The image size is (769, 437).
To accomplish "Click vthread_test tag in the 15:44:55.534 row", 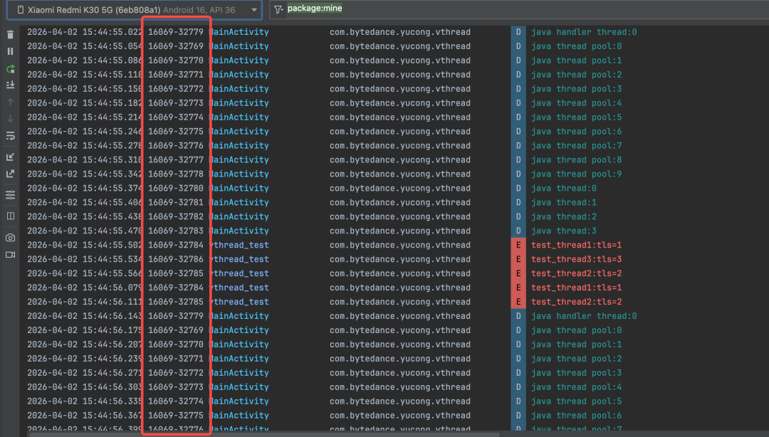I will [x=240, y=260].
